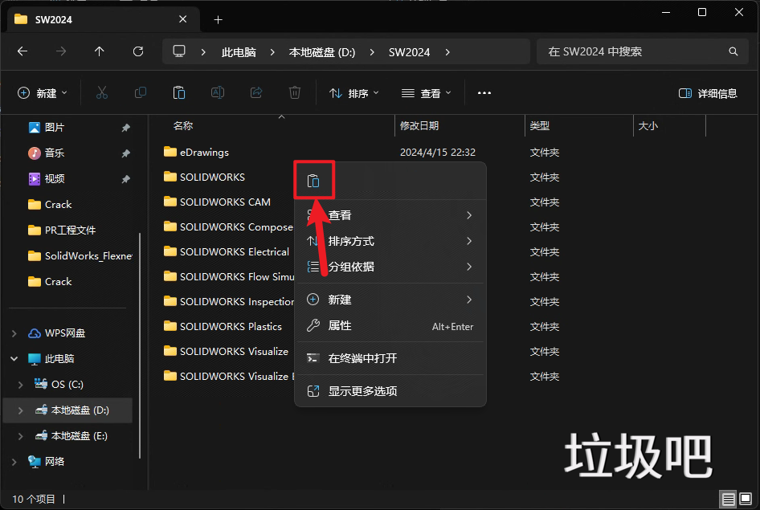Navigate up one level with the up arrow
Image resolution: width=760 pixels, height=510 pixels.
click(x=99, y=51)
